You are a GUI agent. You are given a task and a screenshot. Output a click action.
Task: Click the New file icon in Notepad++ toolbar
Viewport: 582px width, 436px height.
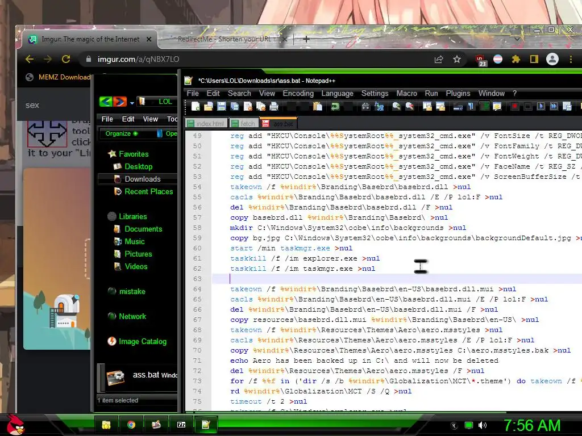click(196, 107)
